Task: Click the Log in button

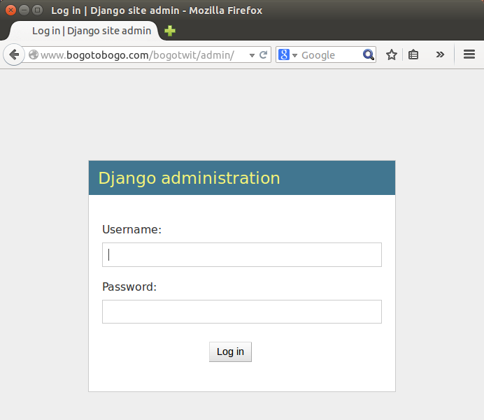Action: point(230,352)
